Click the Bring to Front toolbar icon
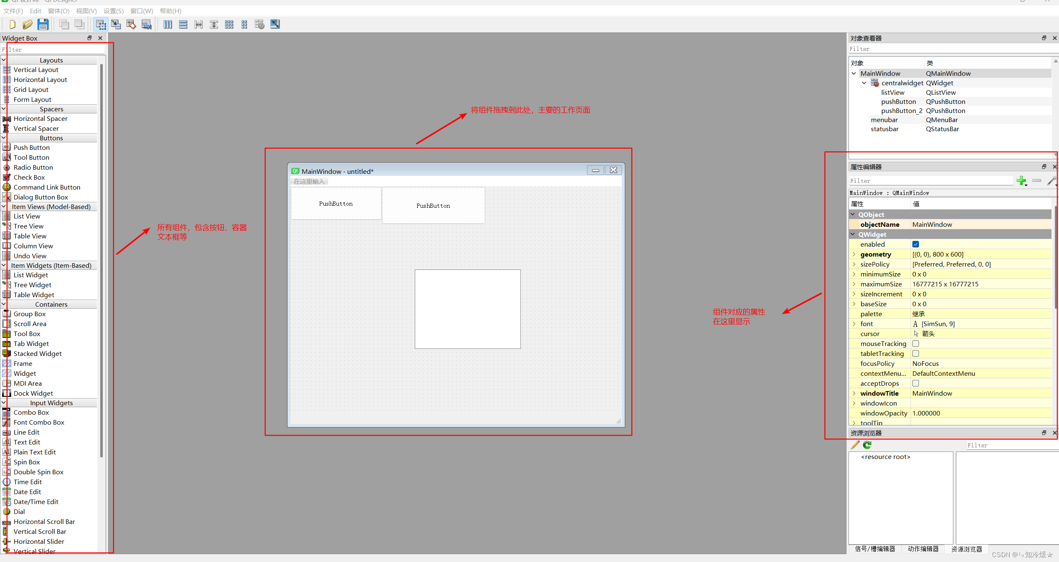The width and height of the screenshot is (1059, 562). [x=79, y=24]
